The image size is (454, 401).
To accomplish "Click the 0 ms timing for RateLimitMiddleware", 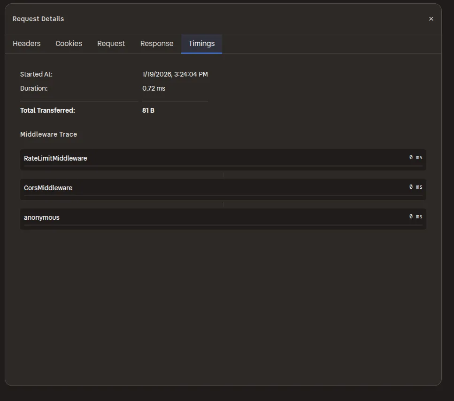I will point(415,157).
